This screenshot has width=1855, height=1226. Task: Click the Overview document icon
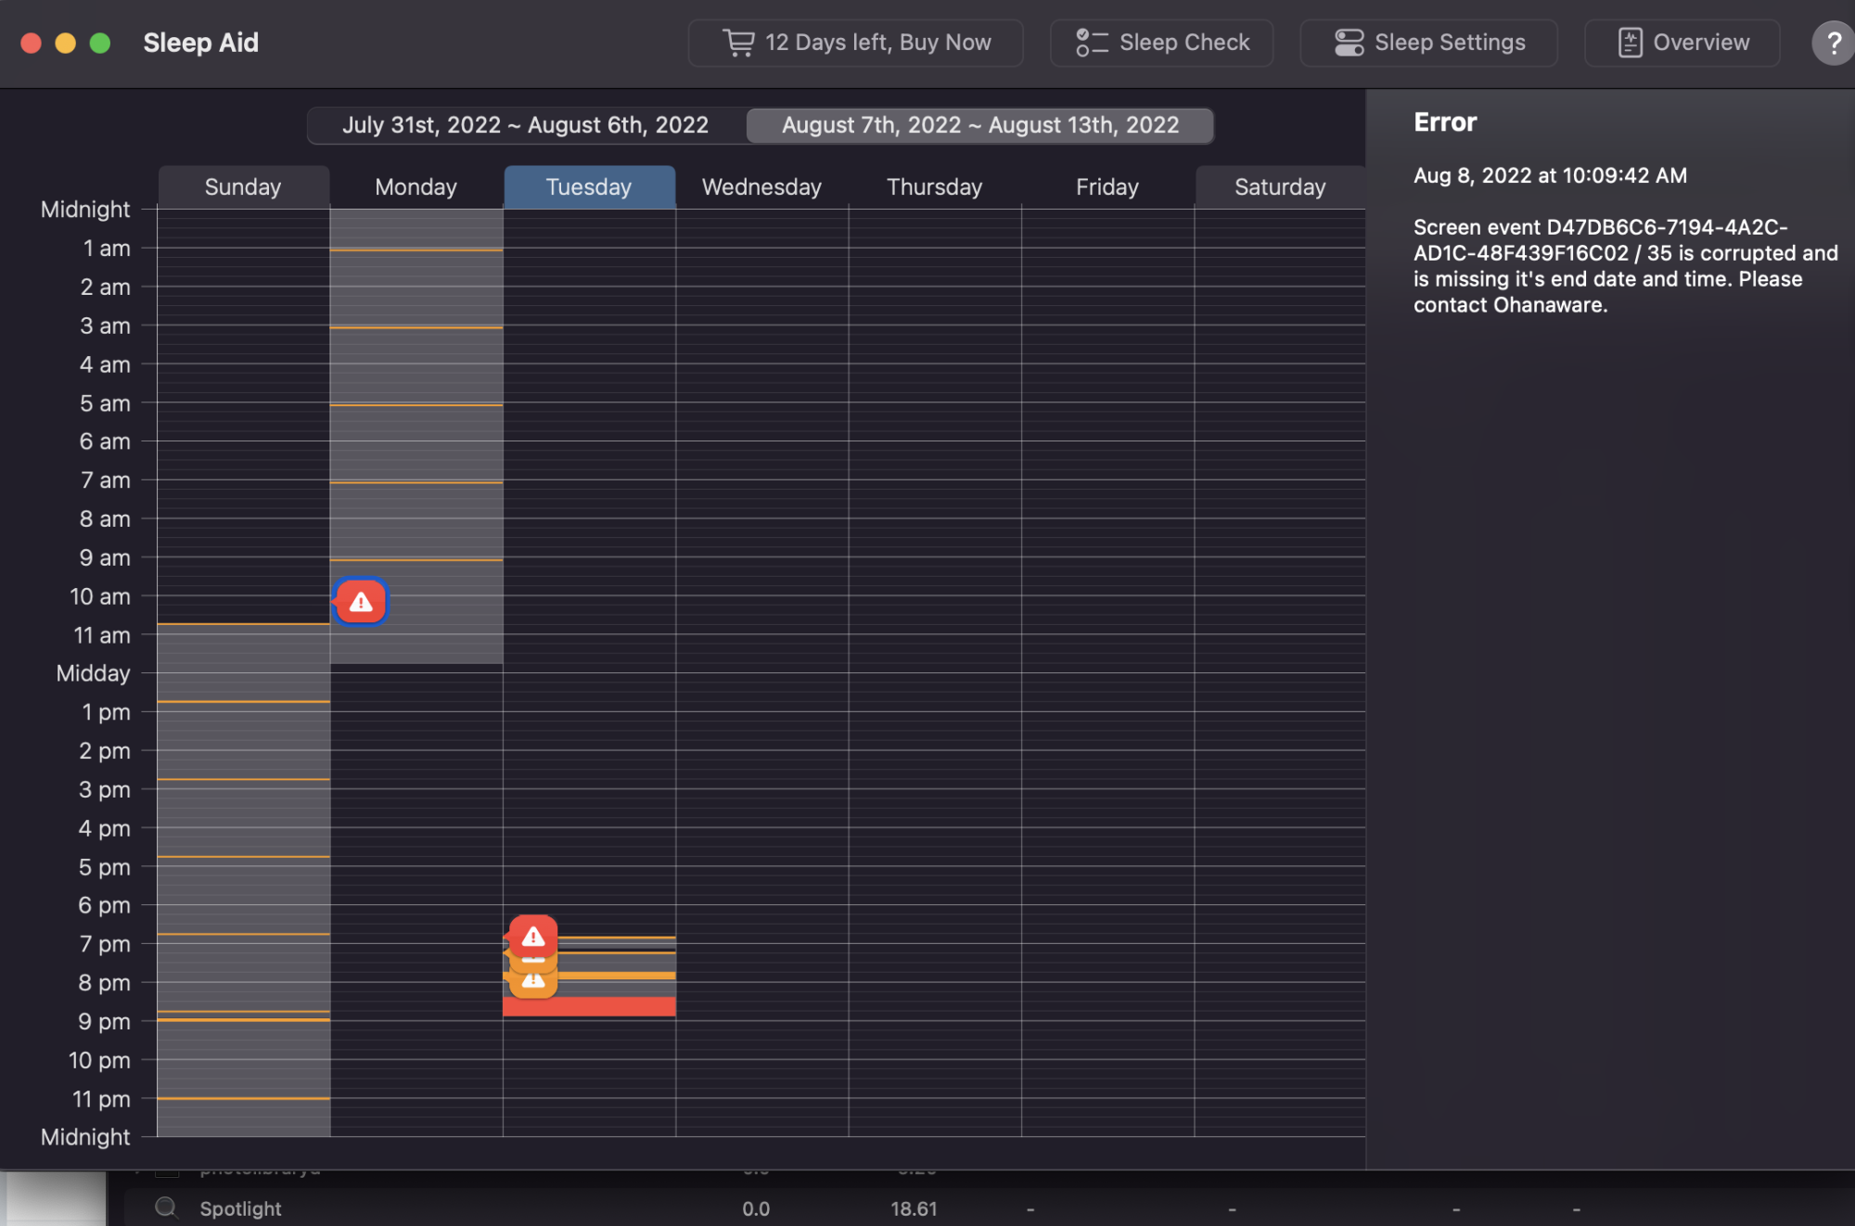[x=1630, y=43]
